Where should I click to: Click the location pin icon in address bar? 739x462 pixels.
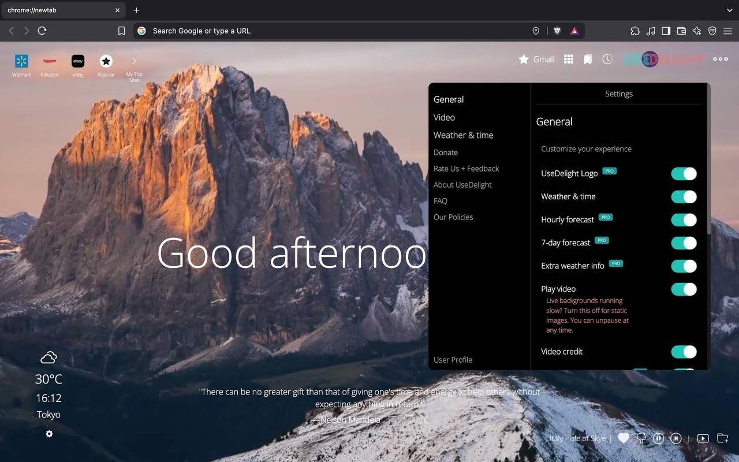536,31
